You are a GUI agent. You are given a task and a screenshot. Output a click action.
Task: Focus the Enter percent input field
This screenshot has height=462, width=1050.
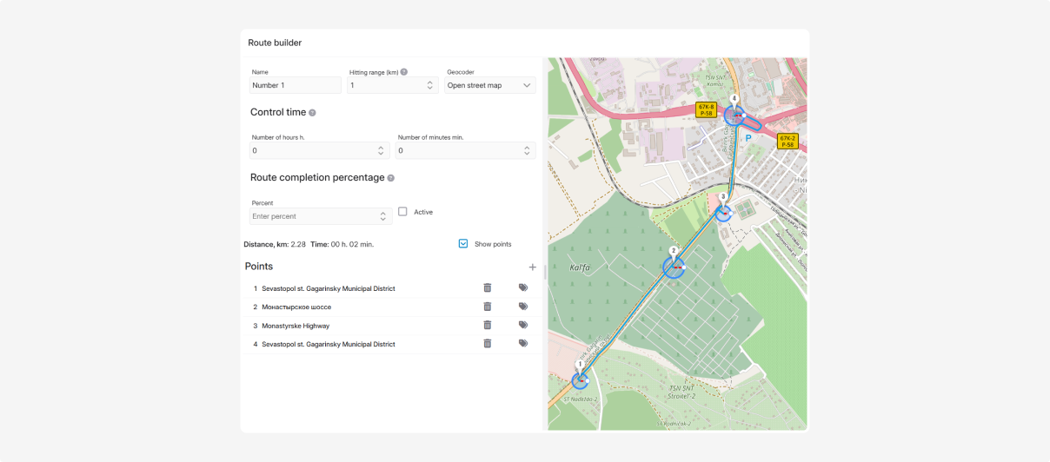313,216
